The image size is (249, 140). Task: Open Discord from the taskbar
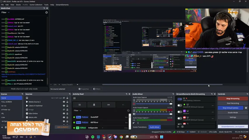tap(115, 137)
